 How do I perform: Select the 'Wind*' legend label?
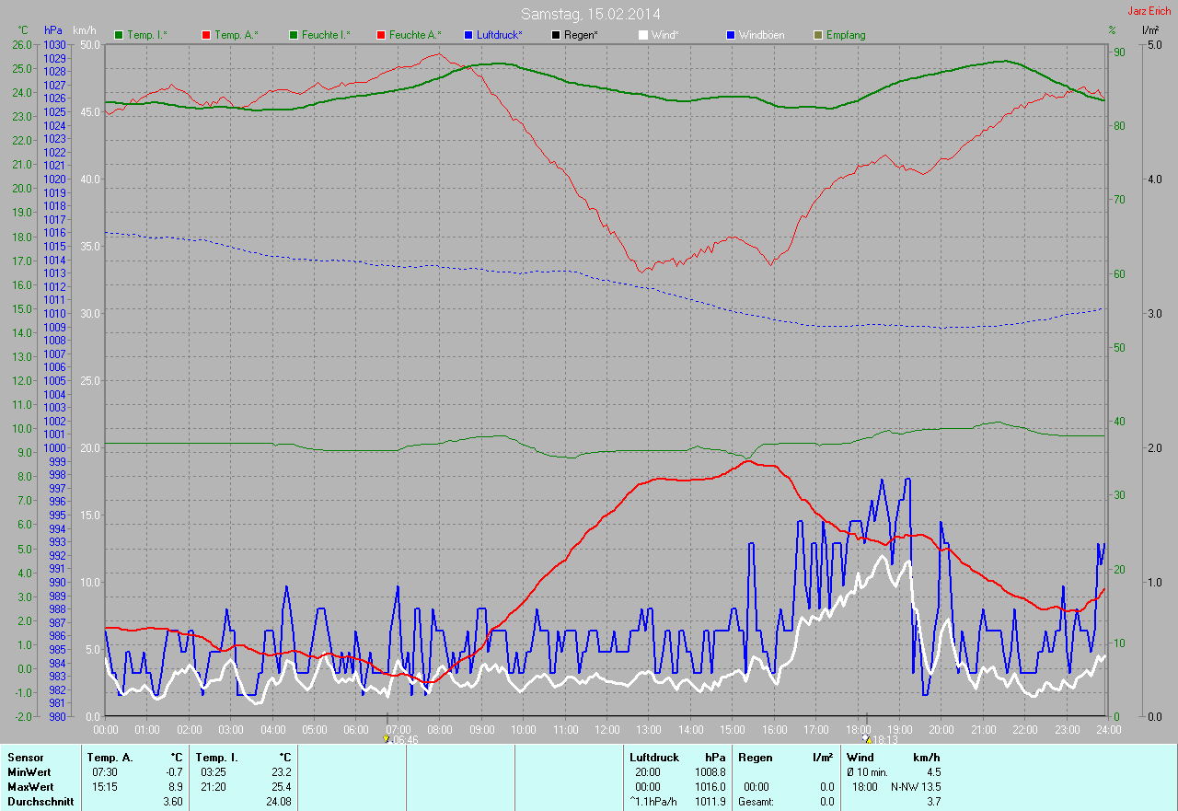pos(665,35)
